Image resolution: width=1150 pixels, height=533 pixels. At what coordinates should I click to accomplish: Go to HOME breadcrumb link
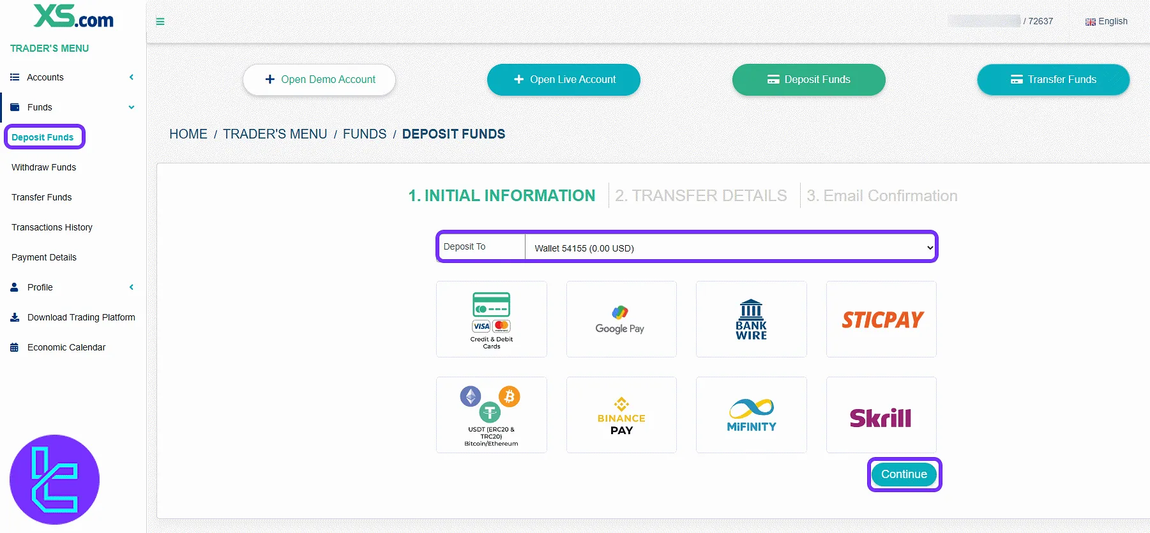pos(188,134)
